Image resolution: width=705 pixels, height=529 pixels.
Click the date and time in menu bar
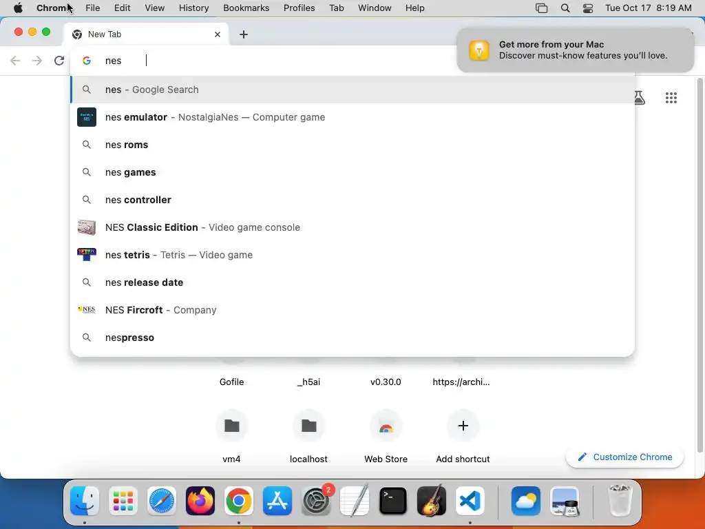point(649,8)
